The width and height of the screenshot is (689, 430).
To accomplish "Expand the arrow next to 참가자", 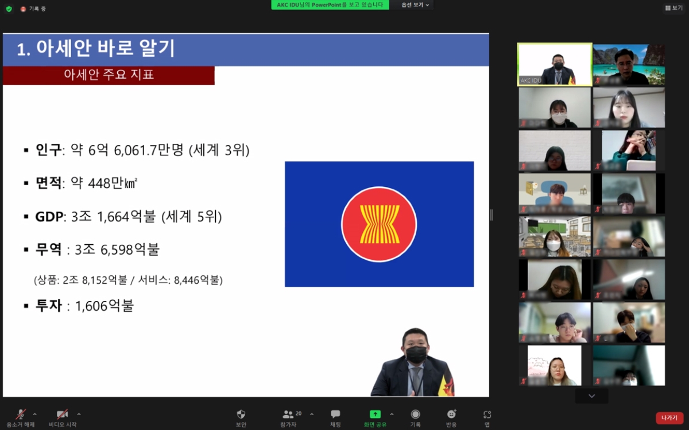I will pyautogui.click(x=312, y=414).
